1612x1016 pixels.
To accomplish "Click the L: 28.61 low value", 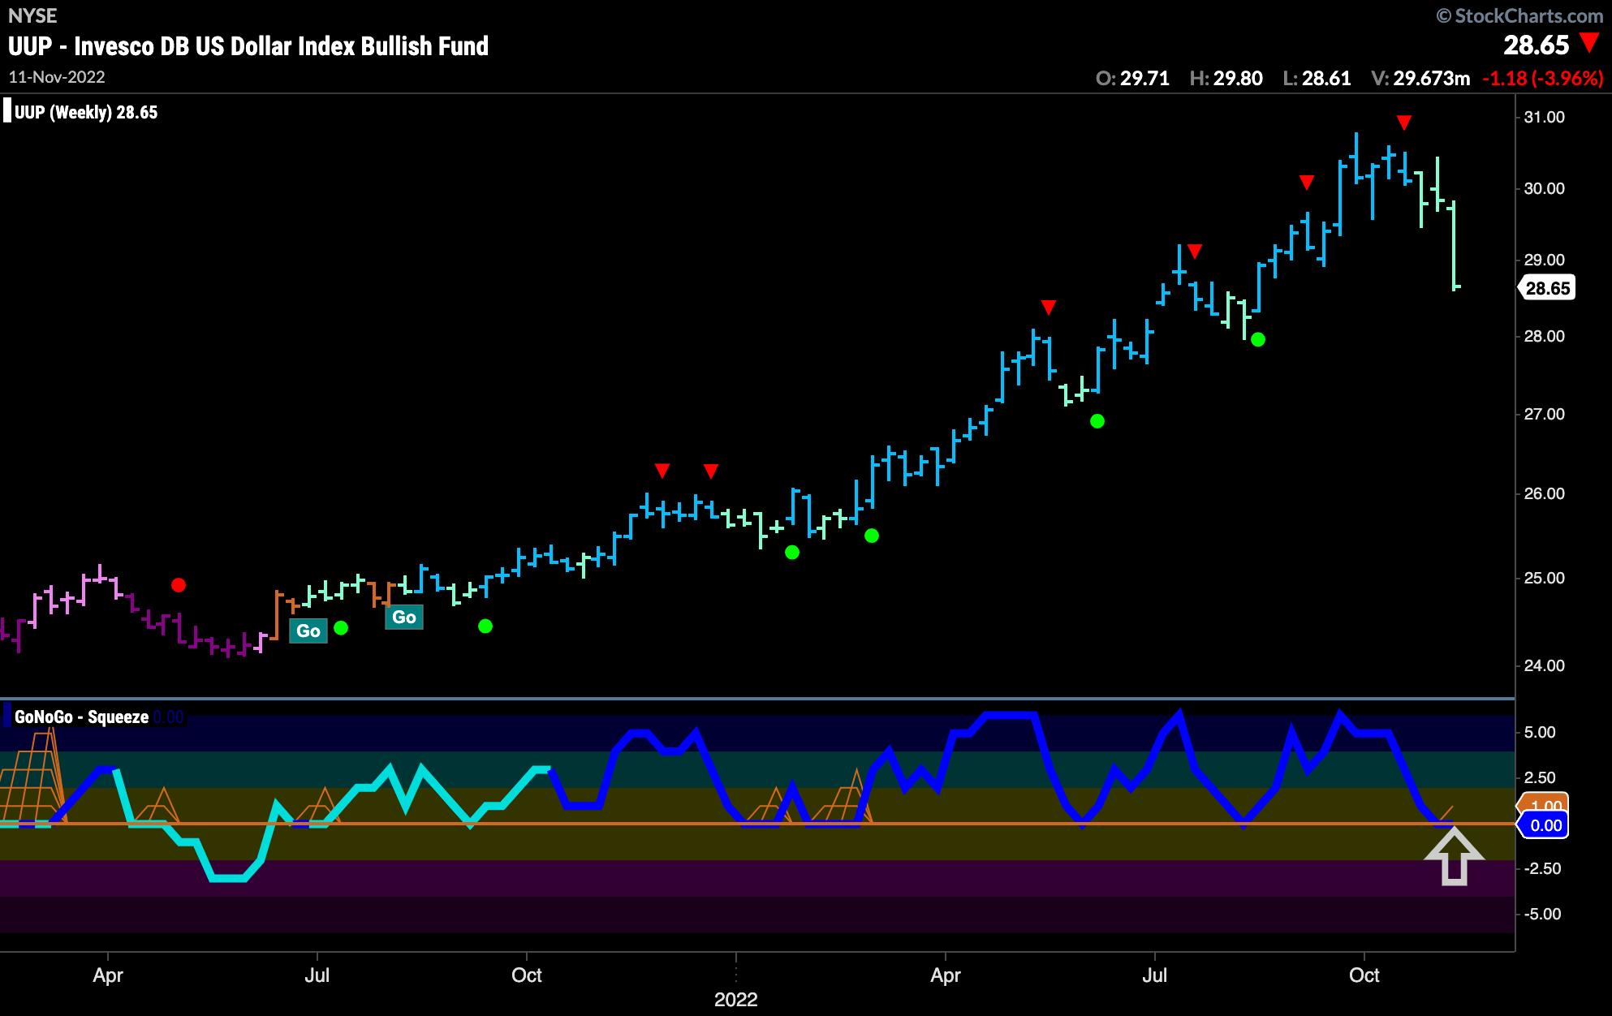I will [x=1317, y=79].
